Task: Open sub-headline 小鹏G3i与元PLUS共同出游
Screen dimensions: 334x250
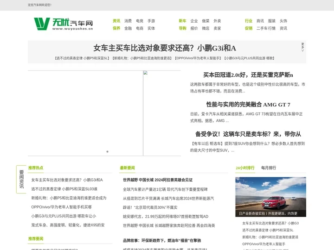Action: [x=250, y=58]
